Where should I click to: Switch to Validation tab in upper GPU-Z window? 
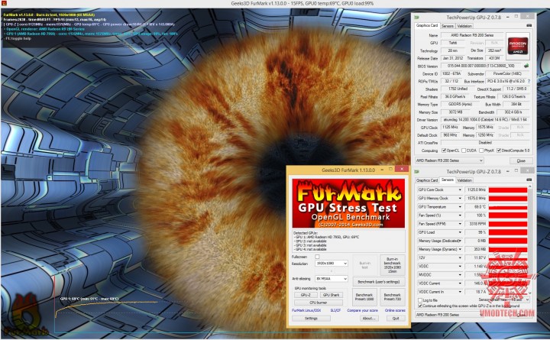click(x=464, y=26)
